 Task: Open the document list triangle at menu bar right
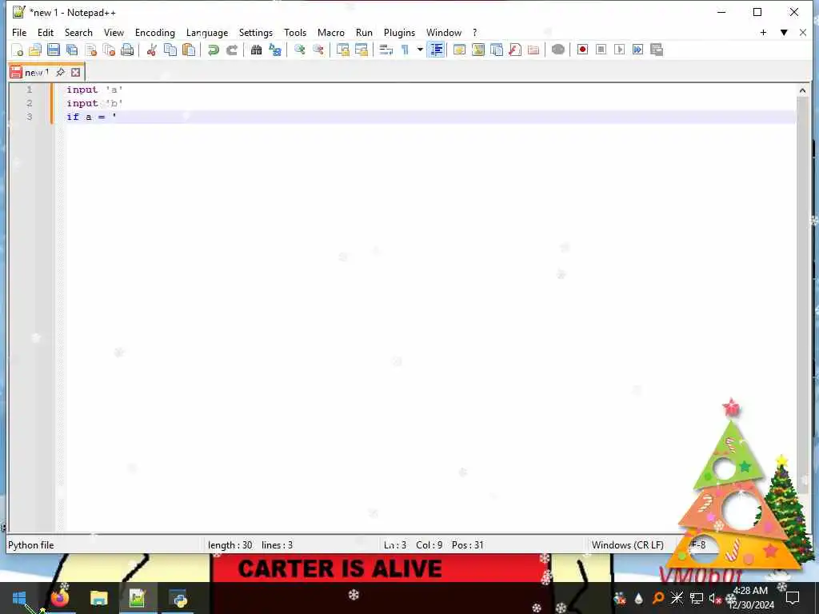coord(784,32)
